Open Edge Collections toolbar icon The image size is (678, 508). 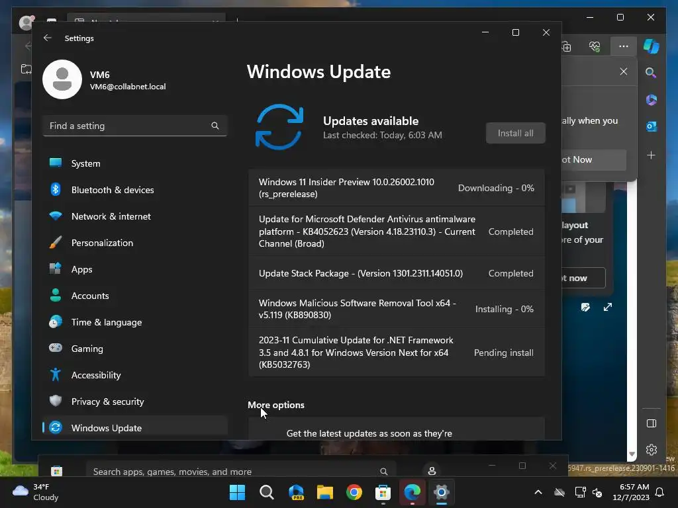[567, 46]
